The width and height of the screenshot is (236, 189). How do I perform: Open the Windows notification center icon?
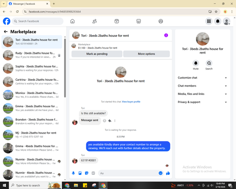tap(230, 185)
